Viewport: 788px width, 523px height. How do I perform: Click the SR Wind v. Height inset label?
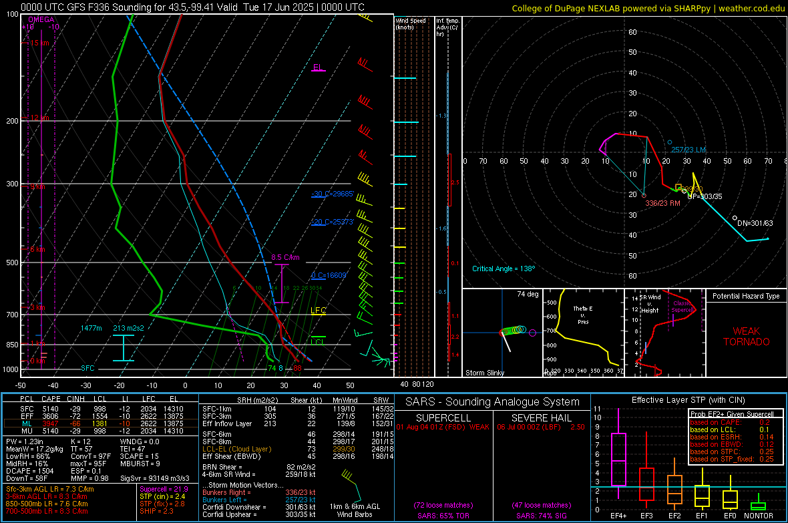(650, 304)
